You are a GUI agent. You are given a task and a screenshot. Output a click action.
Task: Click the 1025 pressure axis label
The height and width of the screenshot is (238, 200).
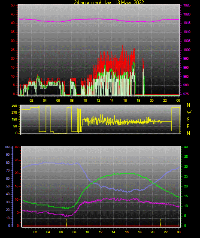coord(187,6)
